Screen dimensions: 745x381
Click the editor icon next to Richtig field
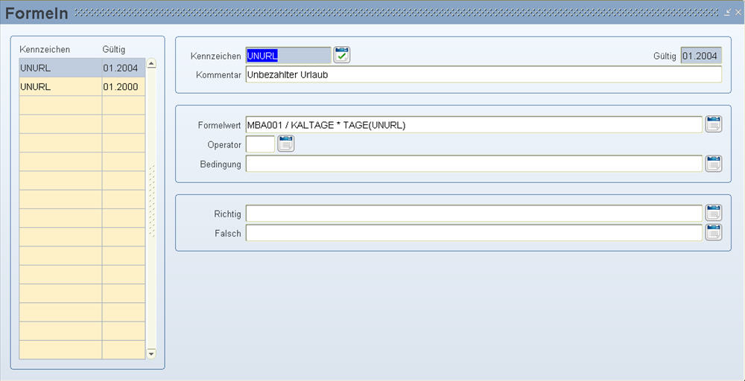[x=713, y=214]
